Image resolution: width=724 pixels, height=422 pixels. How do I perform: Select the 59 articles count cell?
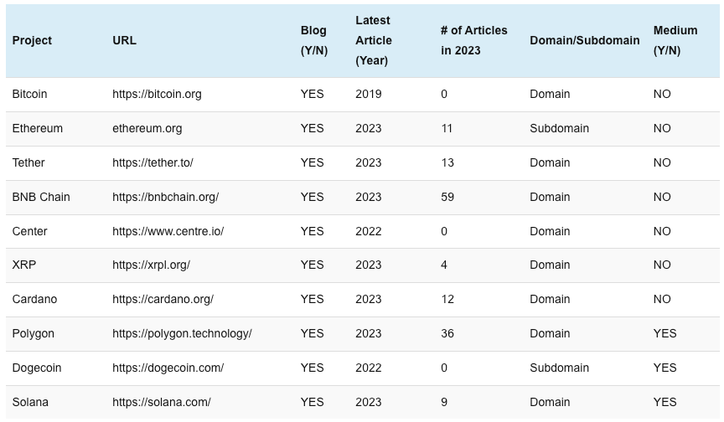(x=447, y=198)
